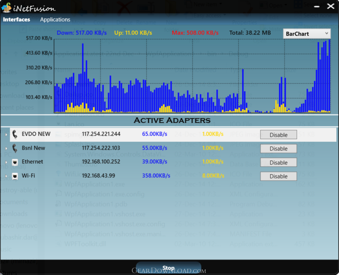Click the bandwidth bar chart area

click(x=192, y=76)
